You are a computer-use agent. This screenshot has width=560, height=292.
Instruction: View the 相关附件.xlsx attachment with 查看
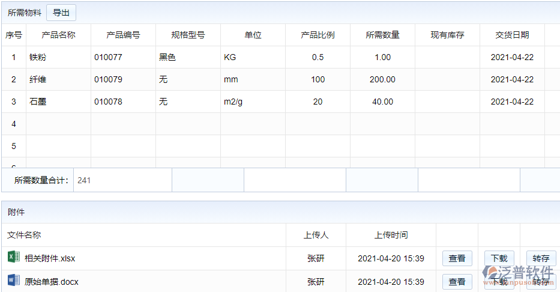point(457,258)
